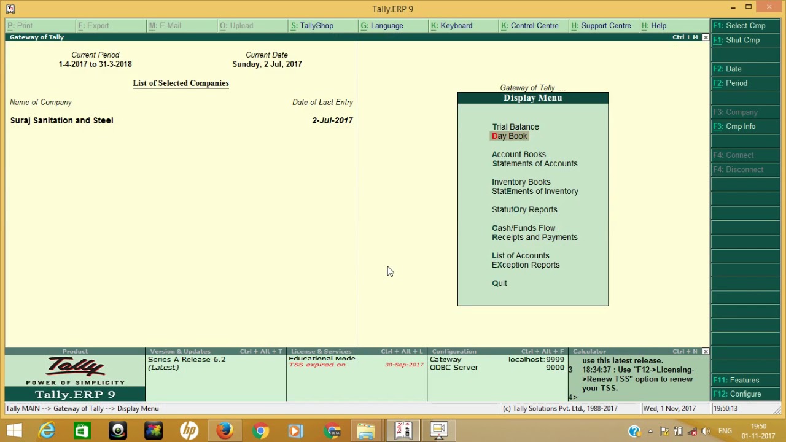Select Suraj Sanitation and Steel company

[61, 120]
